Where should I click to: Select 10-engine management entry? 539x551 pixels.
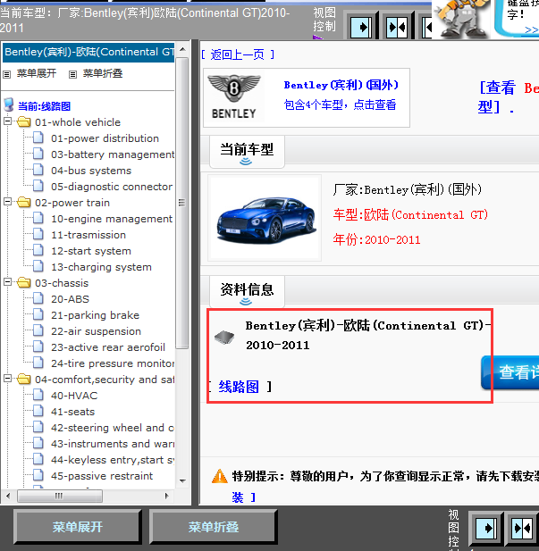(x=112, y=219)
